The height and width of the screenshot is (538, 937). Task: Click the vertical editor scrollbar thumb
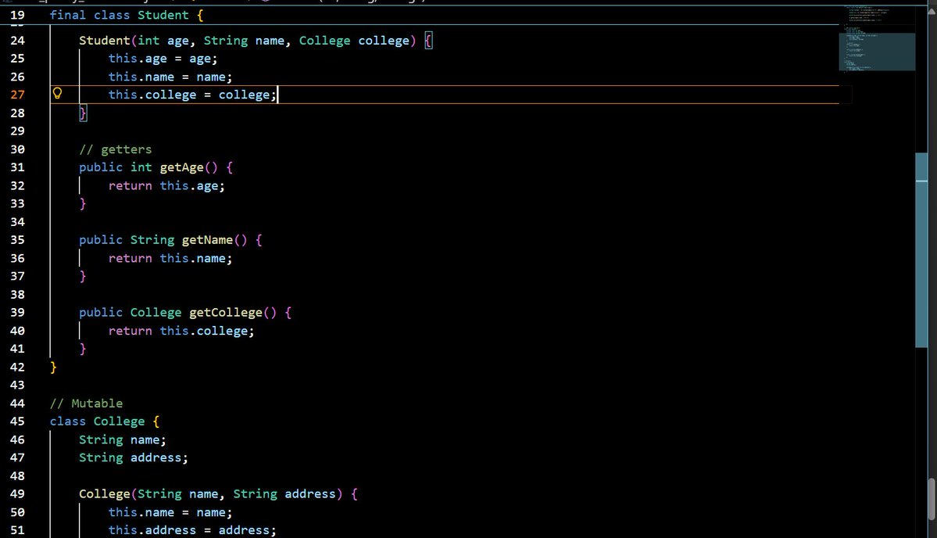(921, 250)
